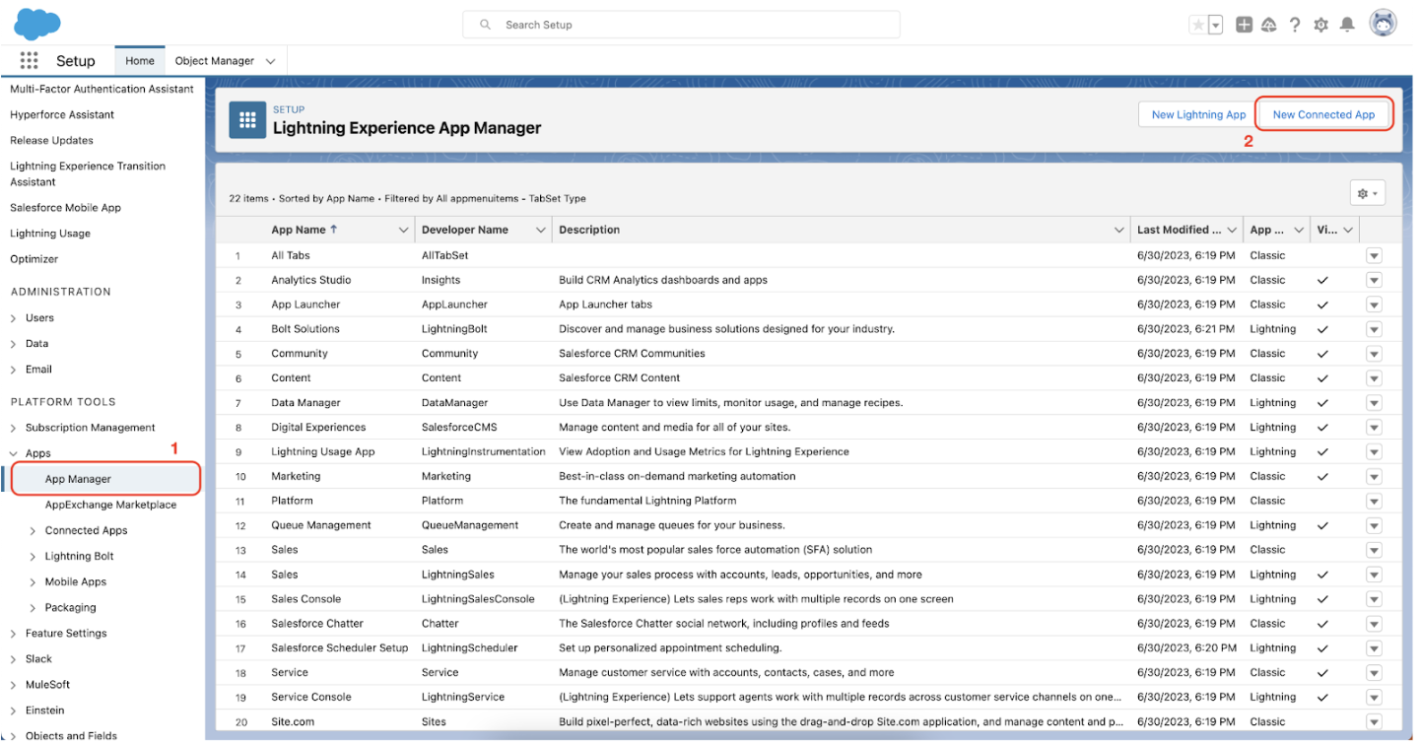Image resolution: width=1421 pixels, height=747 pixels.
Task: Expand the Subscription Management tree node
Action: [x=14, y=428]
